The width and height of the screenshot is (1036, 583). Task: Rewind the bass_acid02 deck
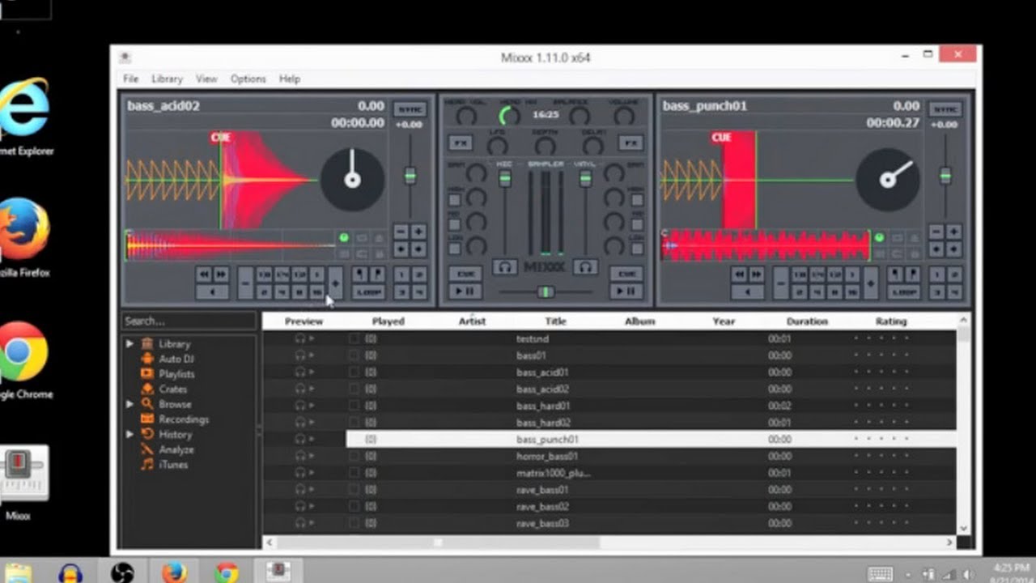point(203,274)
